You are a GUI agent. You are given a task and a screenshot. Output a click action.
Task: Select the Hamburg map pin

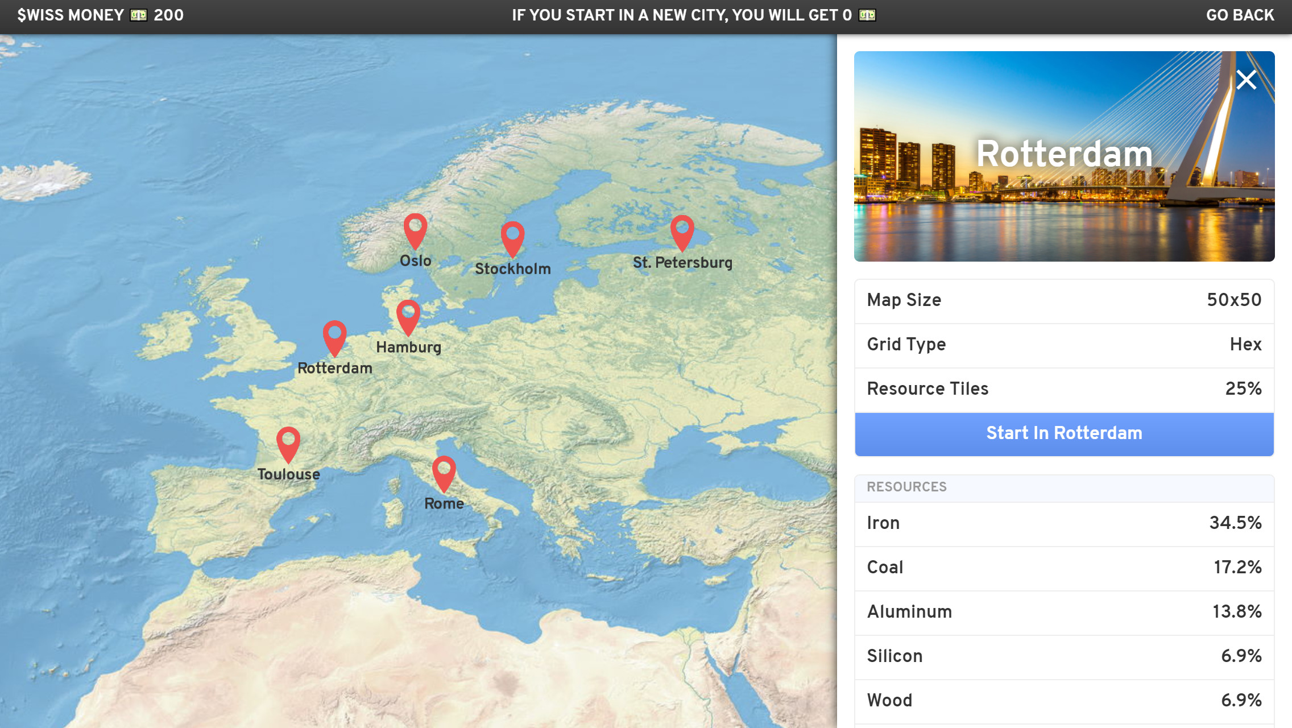(x=408, y=320)
